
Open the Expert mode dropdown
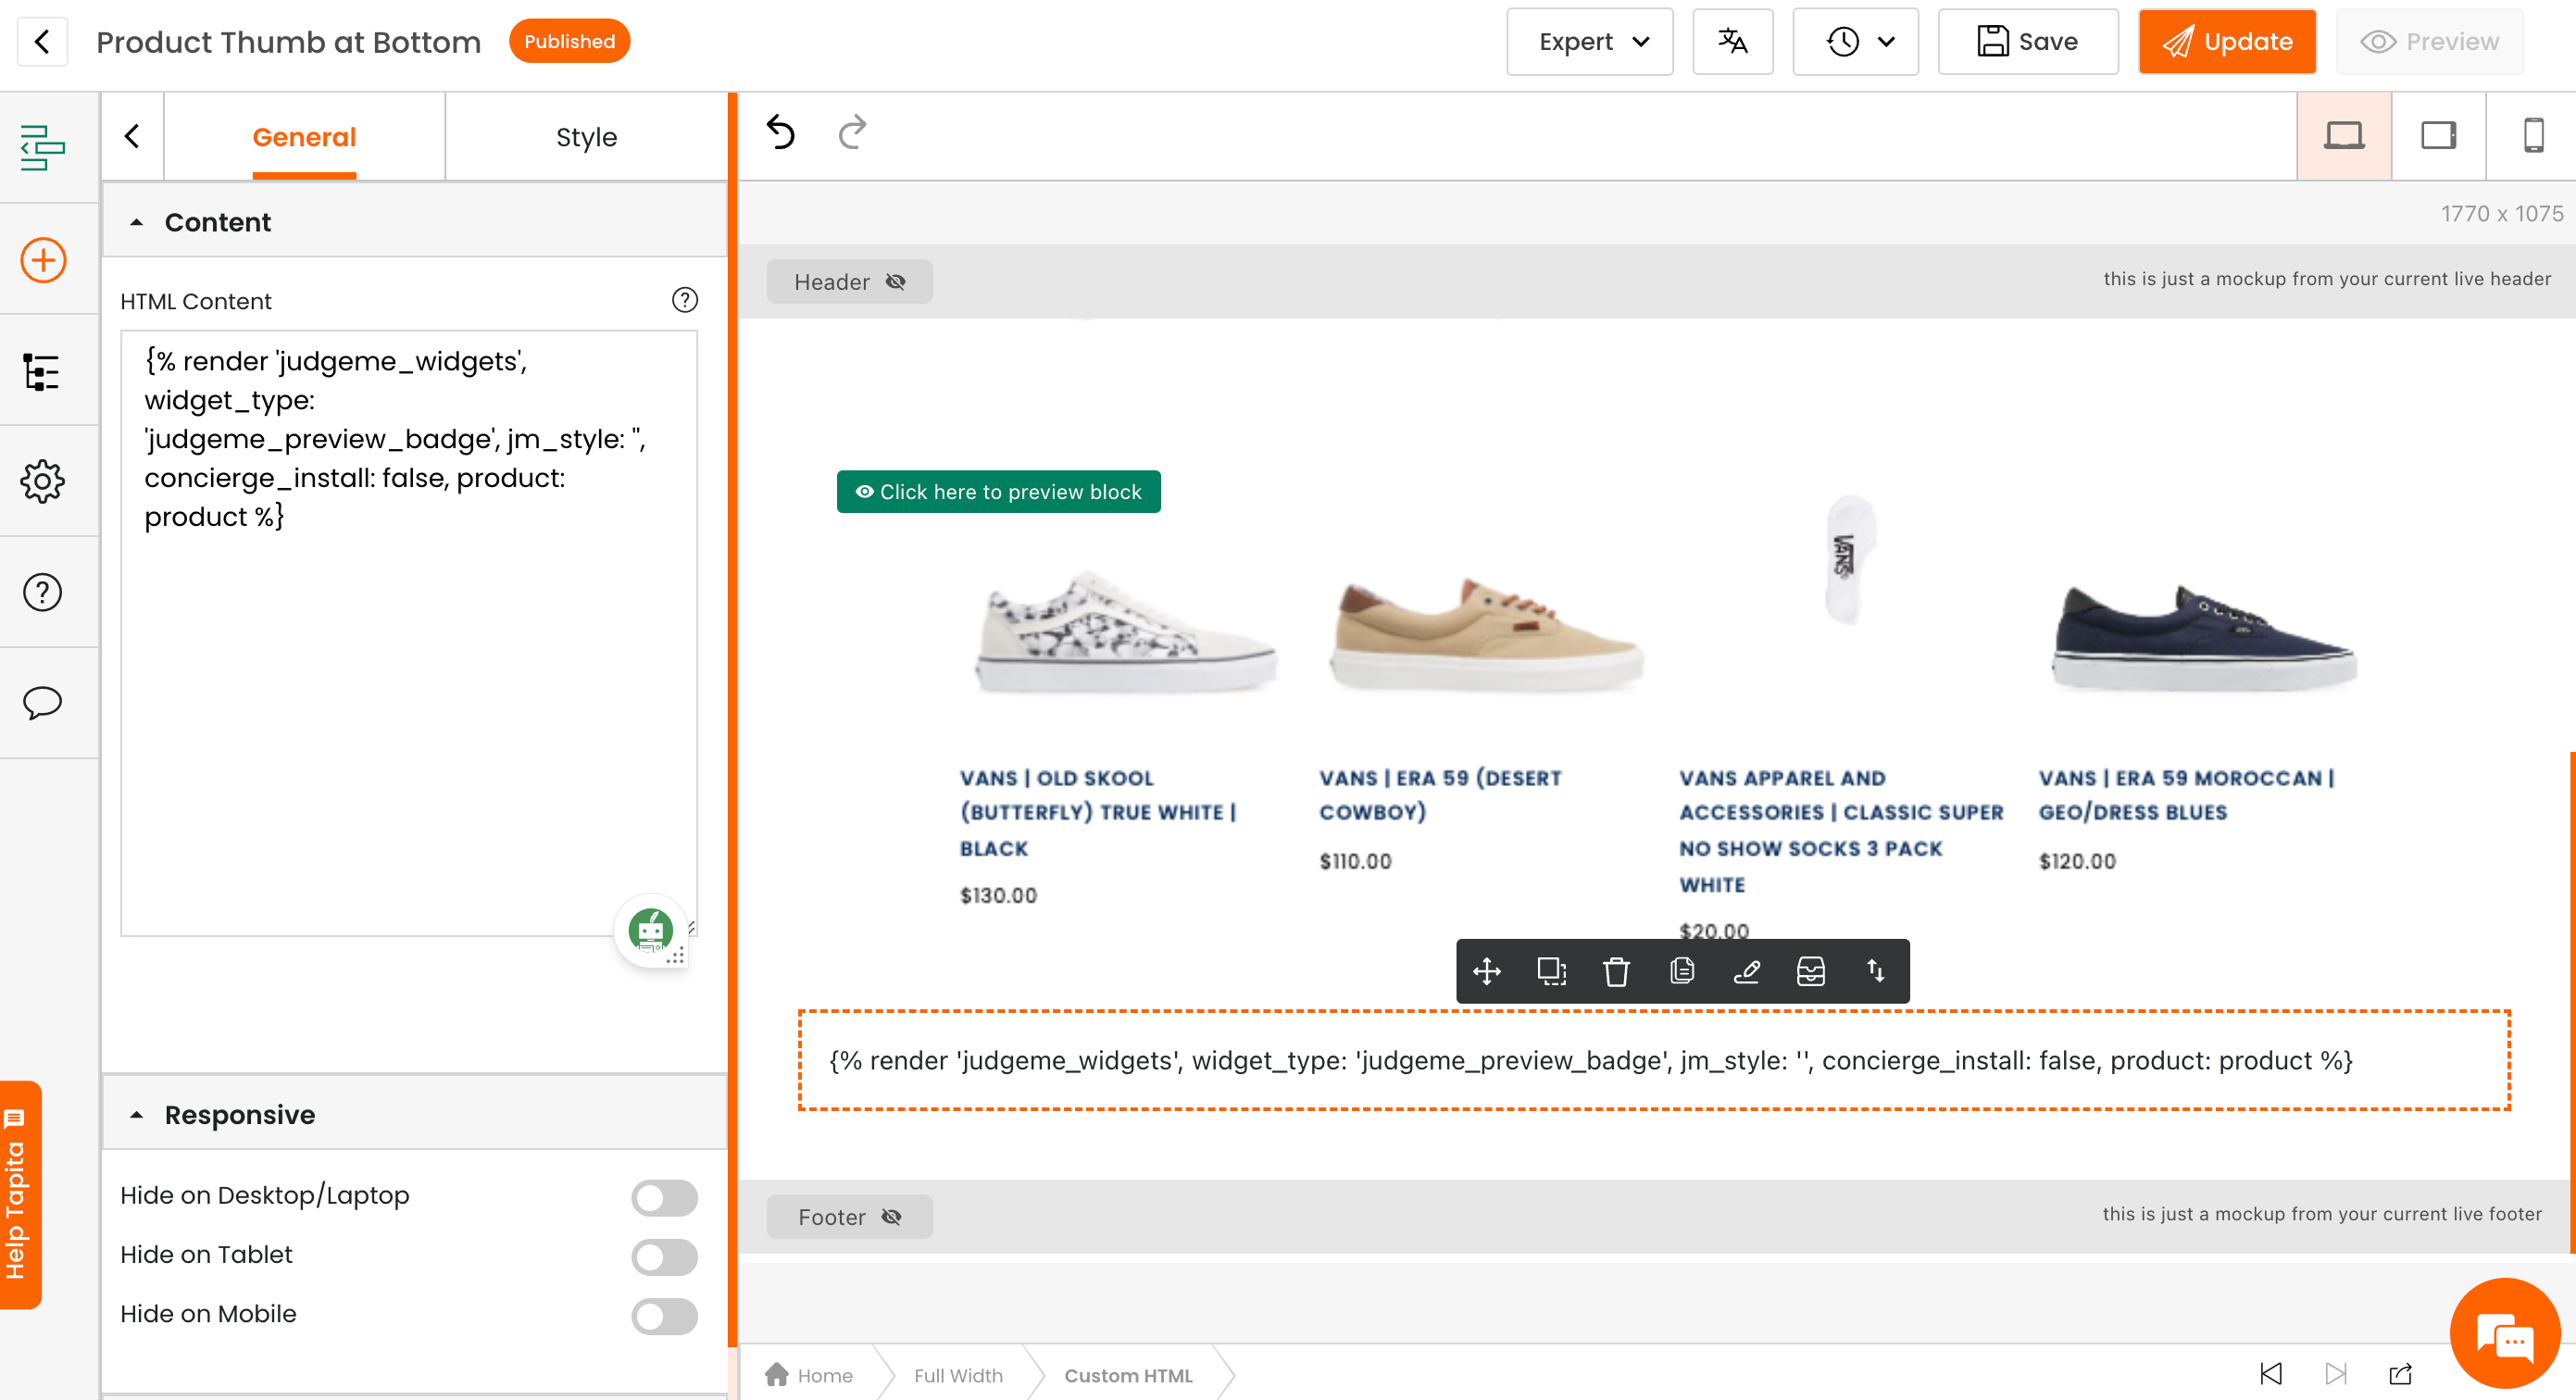point(1590,42)
